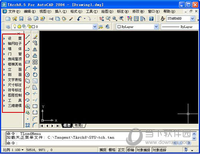Click the Cut scissors icon
The height and width of the screenshot is (154, 200).
click(51, 19)
